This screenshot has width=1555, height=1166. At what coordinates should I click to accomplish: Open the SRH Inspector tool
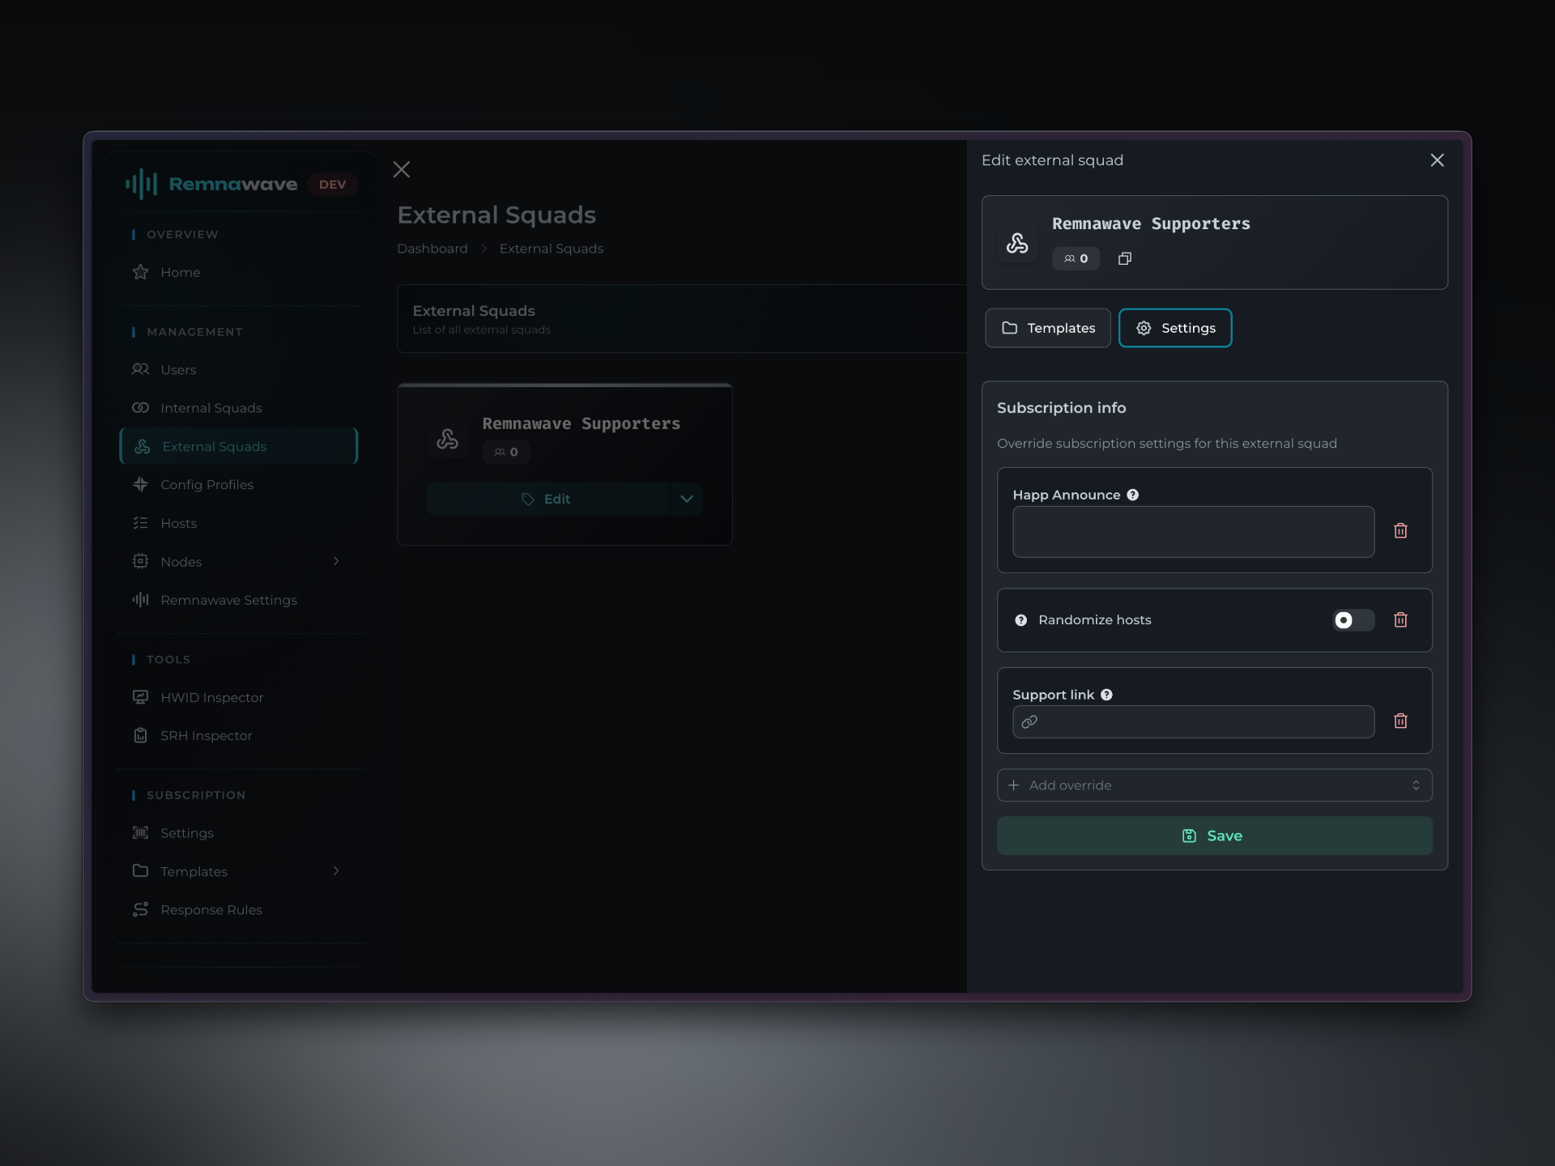[x=206, y=735]
